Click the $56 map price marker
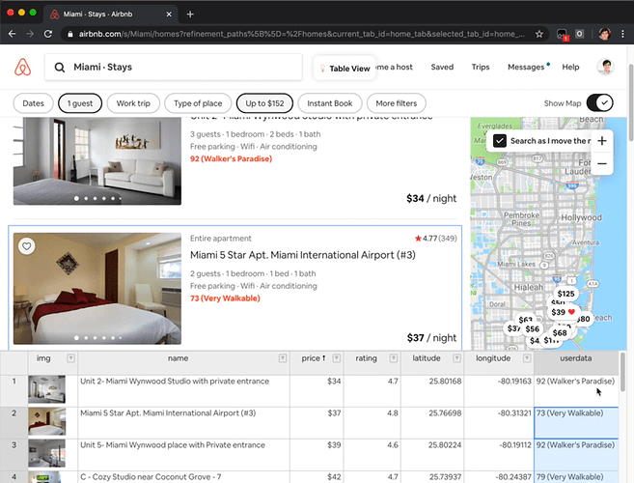Image resolution: width=634 pixels, height=483 pixels. [533, 329]
